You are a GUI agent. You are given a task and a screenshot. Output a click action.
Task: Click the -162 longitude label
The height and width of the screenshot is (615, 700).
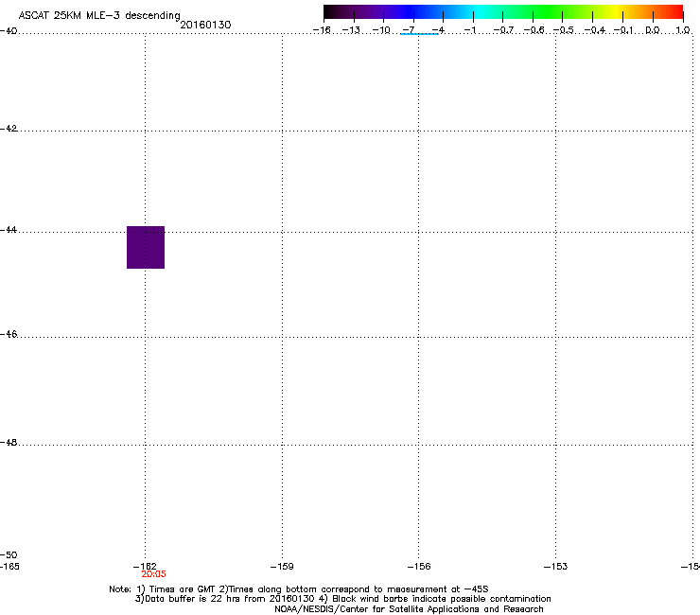[145, 567]
